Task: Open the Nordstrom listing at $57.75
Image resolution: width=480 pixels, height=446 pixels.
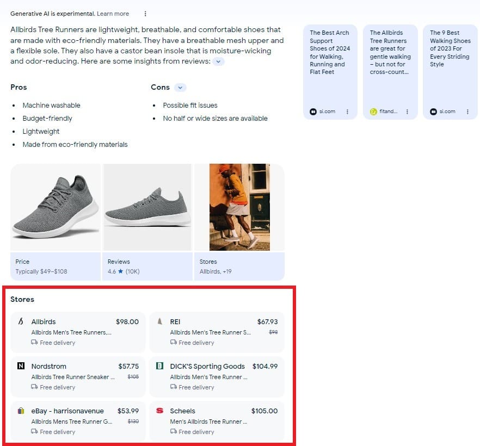Action: pyautogui.click(x=78, y=377)
